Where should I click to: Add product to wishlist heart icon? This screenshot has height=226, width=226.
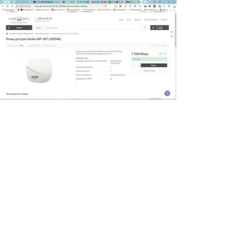[165, 54]
